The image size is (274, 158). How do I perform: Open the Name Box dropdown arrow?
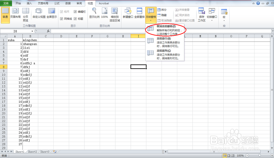tap(32, 31)
